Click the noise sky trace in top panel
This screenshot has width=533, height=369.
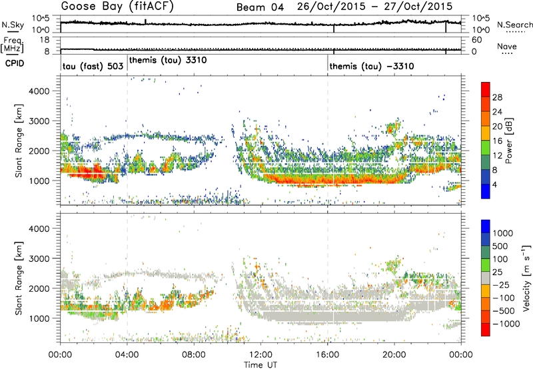point(261,23)
